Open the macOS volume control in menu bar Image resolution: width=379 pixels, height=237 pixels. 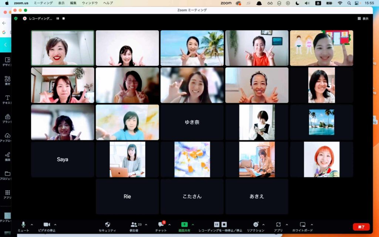[307, 3]
